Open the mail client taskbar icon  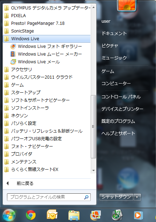click(x=52, y=215)
